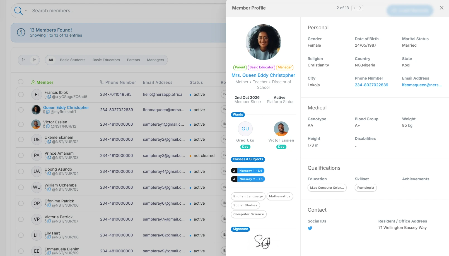Click the Basic Educator role badge
The height and width of the screenshot is (256, 449).
(261, 67)
